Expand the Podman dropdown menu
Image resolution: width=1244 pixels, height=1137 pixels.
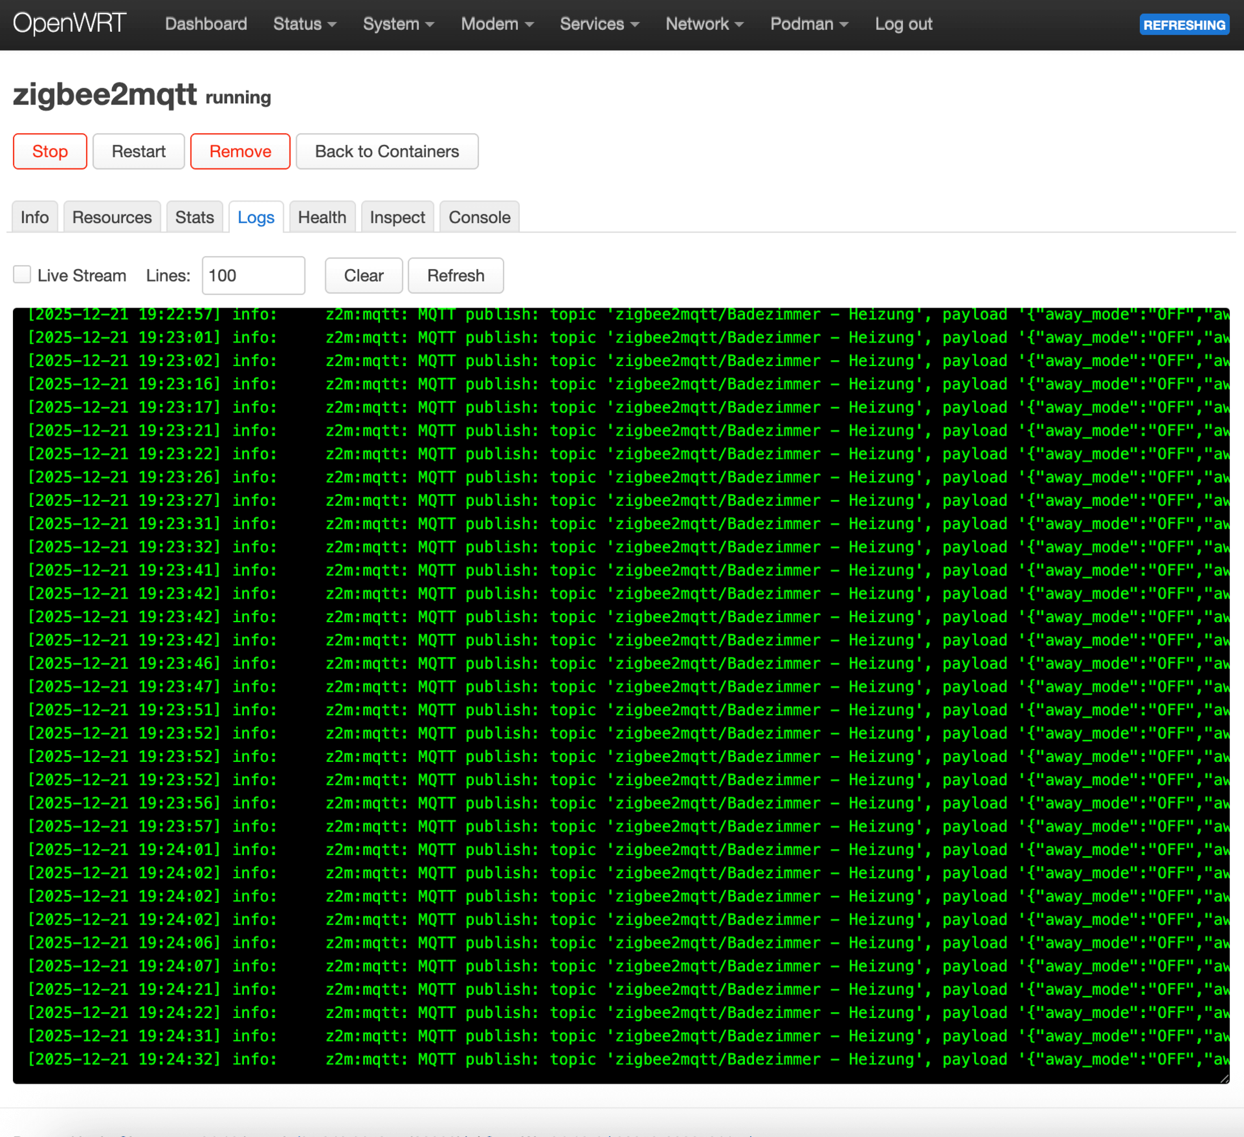[x=809, y=24]
